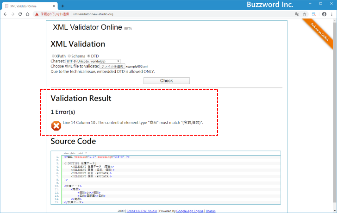Go to the browser home page icon
This screenshot has width=337, height=213.
28,14
